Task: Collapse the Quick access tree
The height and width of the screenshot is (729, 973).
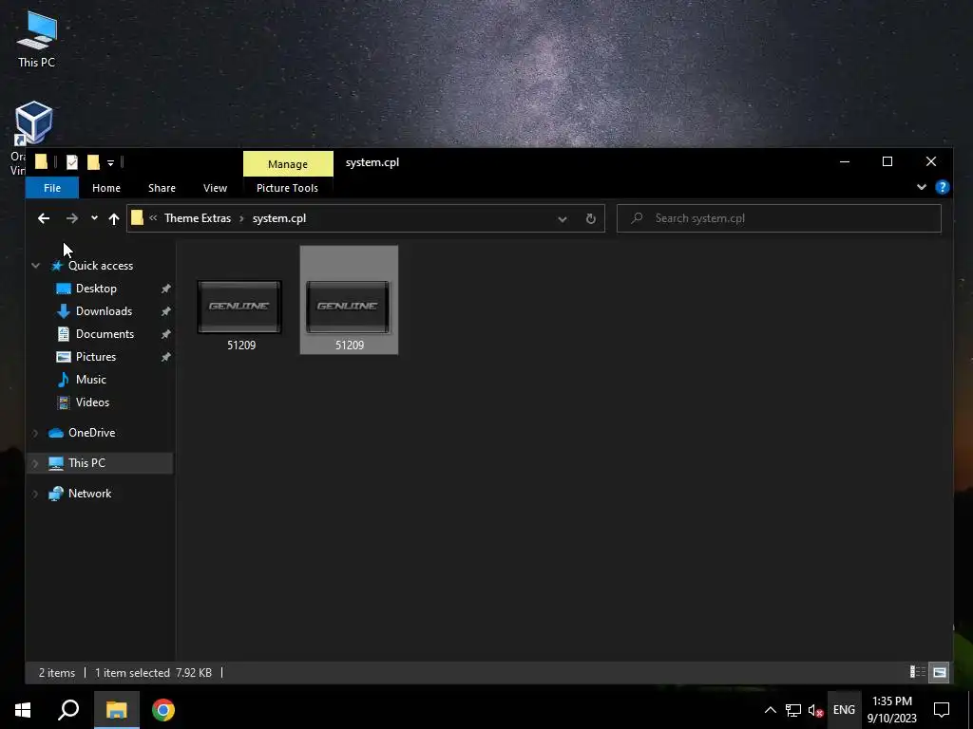Action: coord(36,266)
